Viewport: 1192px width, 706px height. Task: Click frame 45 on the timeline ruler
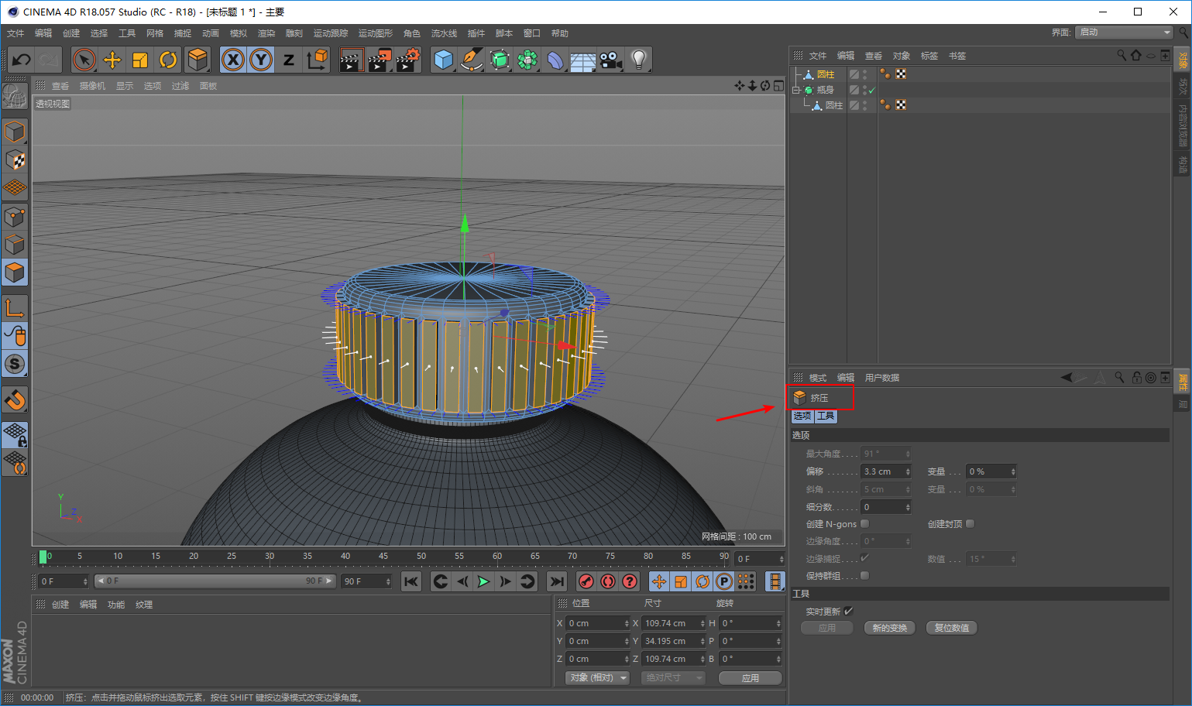(x=383, y=557)
